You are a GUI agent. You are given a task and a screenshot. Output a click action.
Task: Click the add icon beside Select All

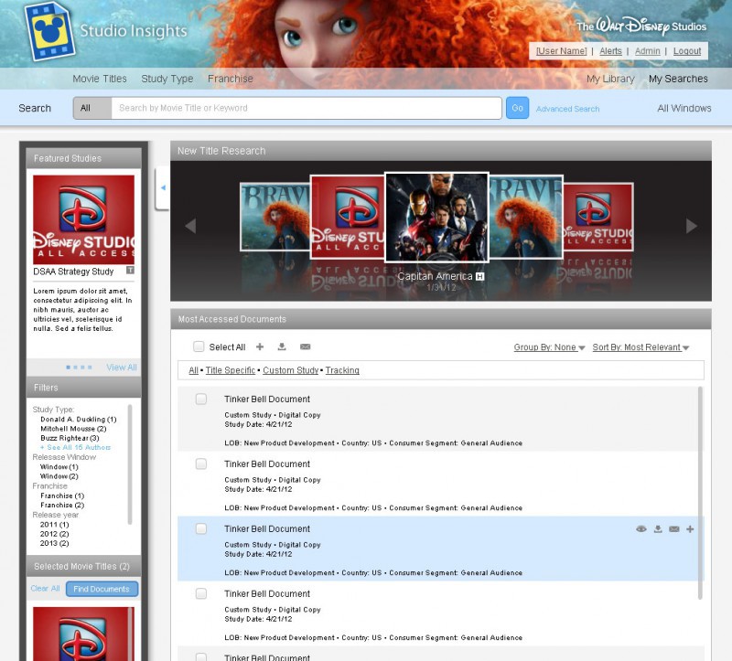(260, 347)
